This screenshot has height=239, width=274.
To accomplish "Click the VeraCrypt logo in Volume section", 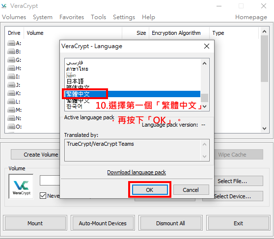I will tap(21, 186).
